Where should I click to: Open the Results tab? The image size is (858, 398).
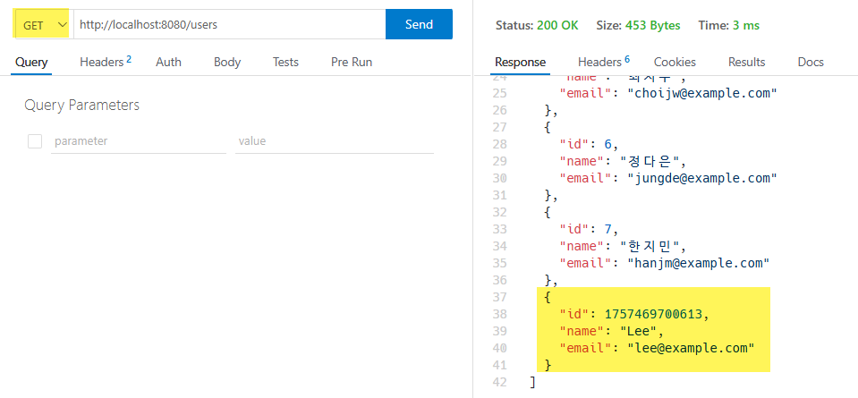pos(746,63)
